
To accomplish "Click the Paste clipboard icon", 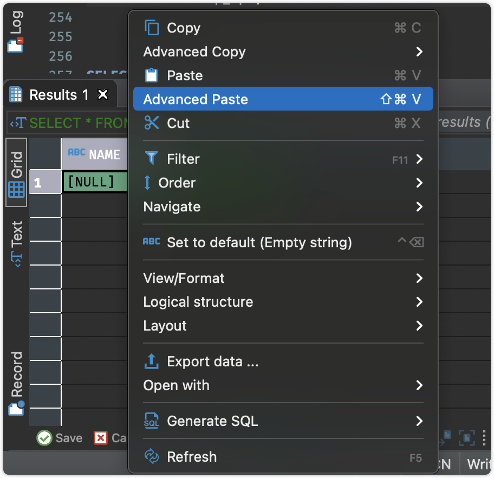I will coord(150,75).
